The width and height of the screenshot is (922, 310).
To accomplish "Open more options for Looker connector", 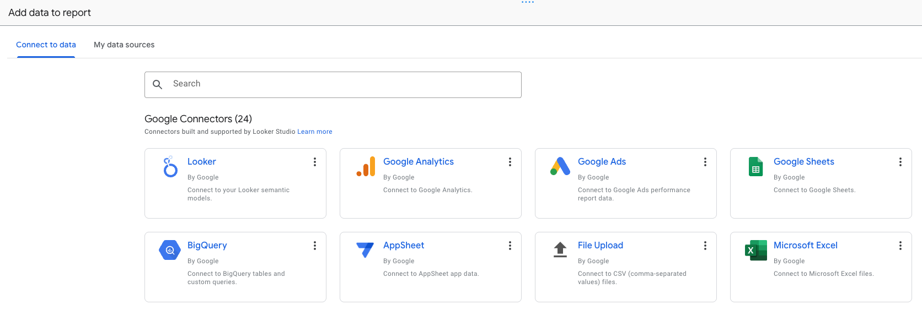I will pos(315,162).
